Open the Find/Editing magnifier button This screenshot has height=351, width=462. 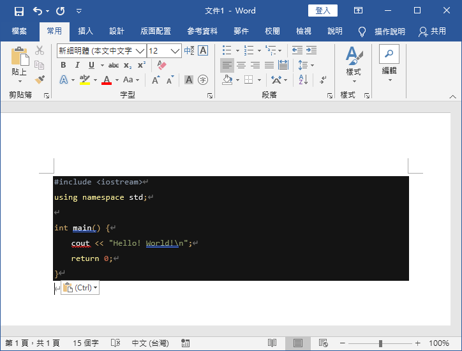pyautogui.click(x=389, y=54)
